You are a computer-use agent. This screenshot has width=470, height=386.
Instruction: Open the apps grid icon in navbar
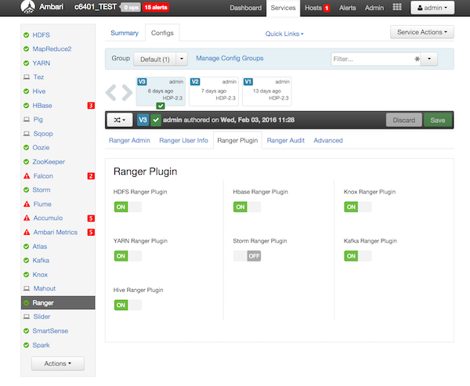click(x=397, y=8)
